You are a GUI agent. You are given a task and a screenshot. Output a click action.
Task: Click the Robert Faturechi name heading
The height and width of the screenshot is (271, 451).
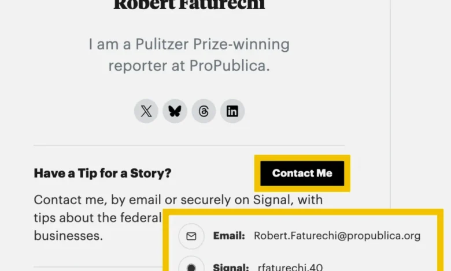click(189, 5)
